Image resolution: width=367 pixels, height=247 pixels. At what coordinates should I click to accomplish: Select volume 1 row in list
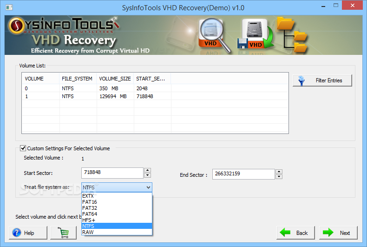coord(155,96)
